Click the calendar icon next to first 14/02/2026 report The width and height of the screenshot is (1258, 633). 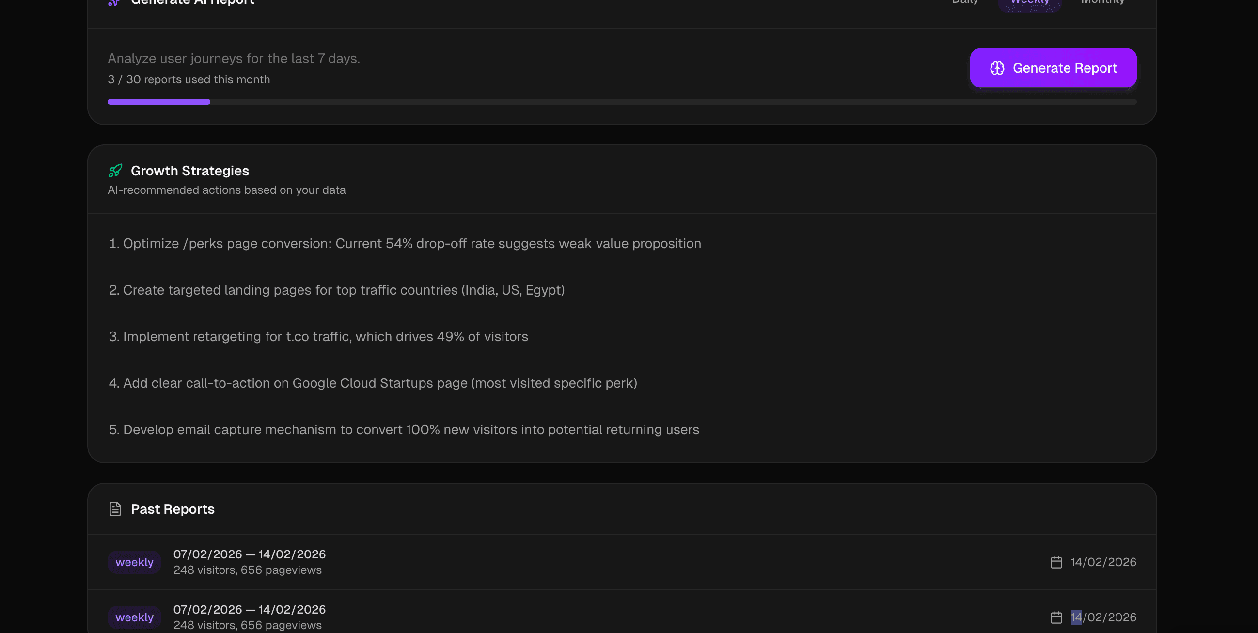pyautogui.click(x=1056, y=562)
